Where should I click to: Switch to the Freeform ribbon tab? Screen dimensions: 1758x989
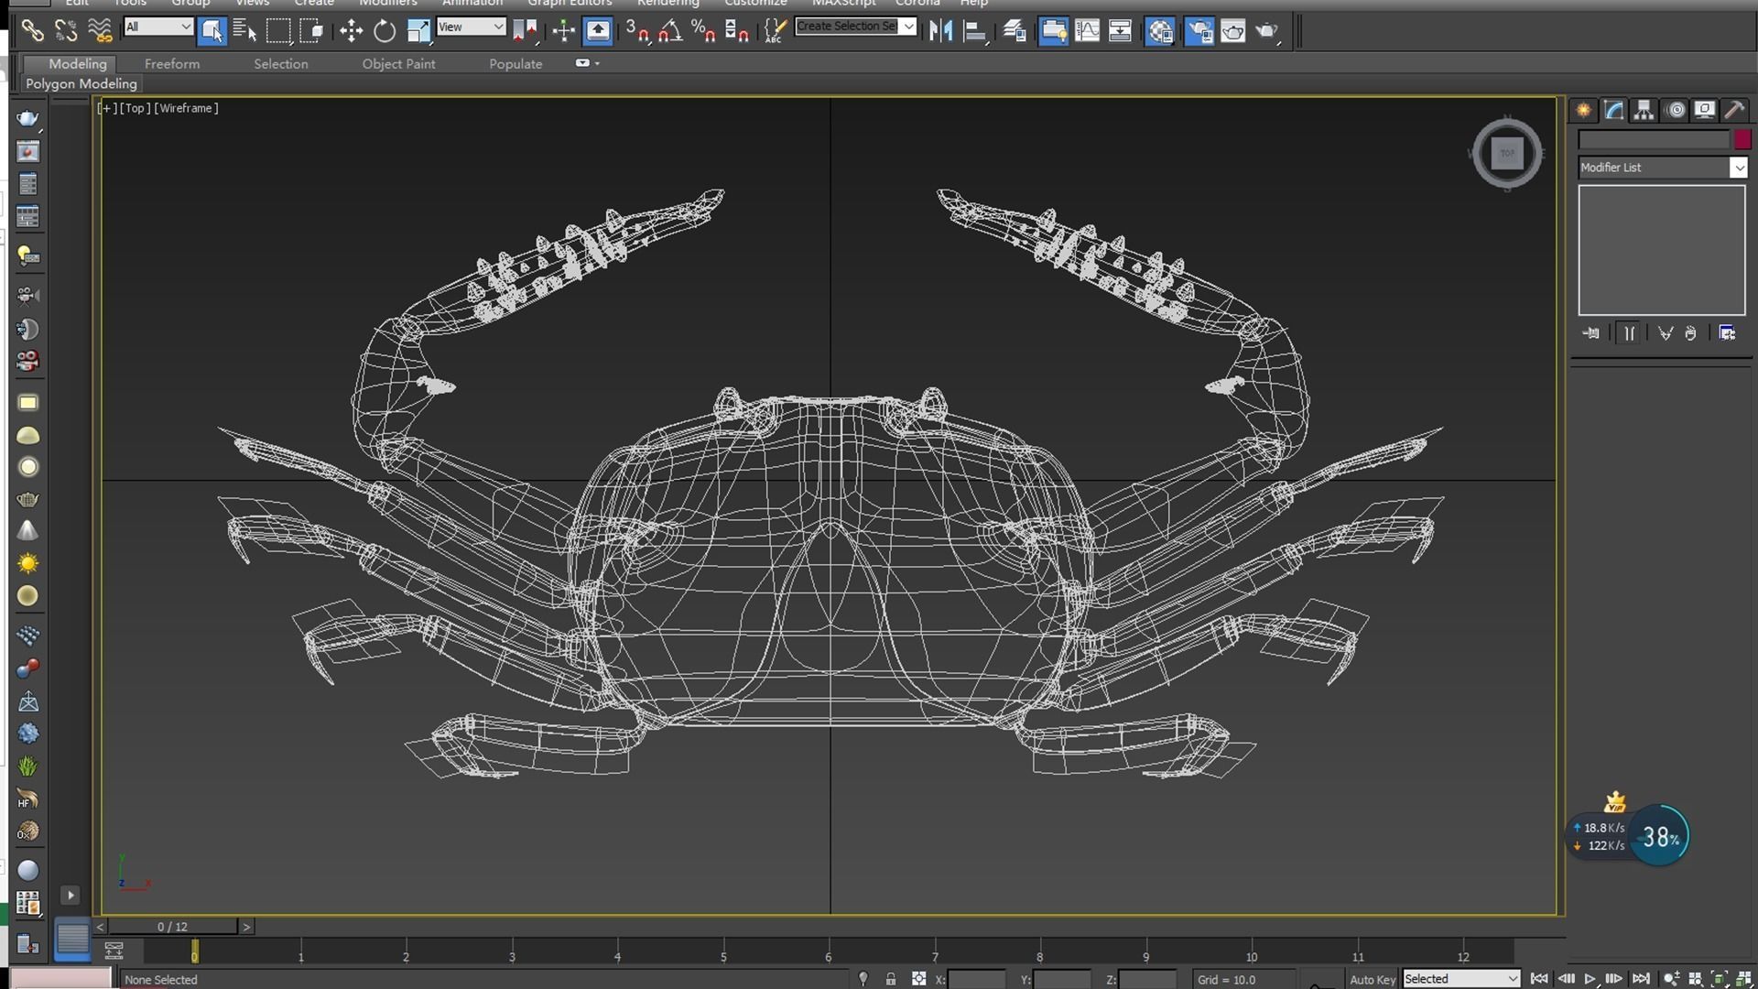point(172,63)
